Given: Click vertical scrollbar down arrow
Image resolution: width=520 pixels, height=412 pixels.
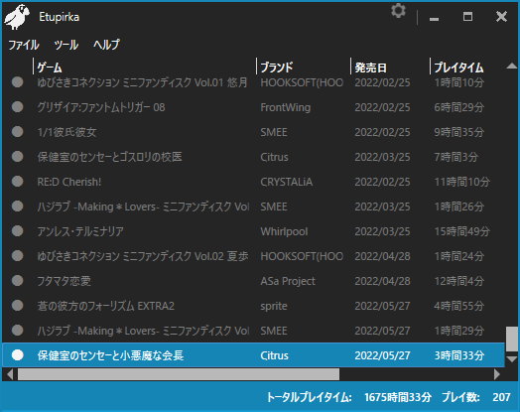Looking at the screenshot, I should (512, 359).
